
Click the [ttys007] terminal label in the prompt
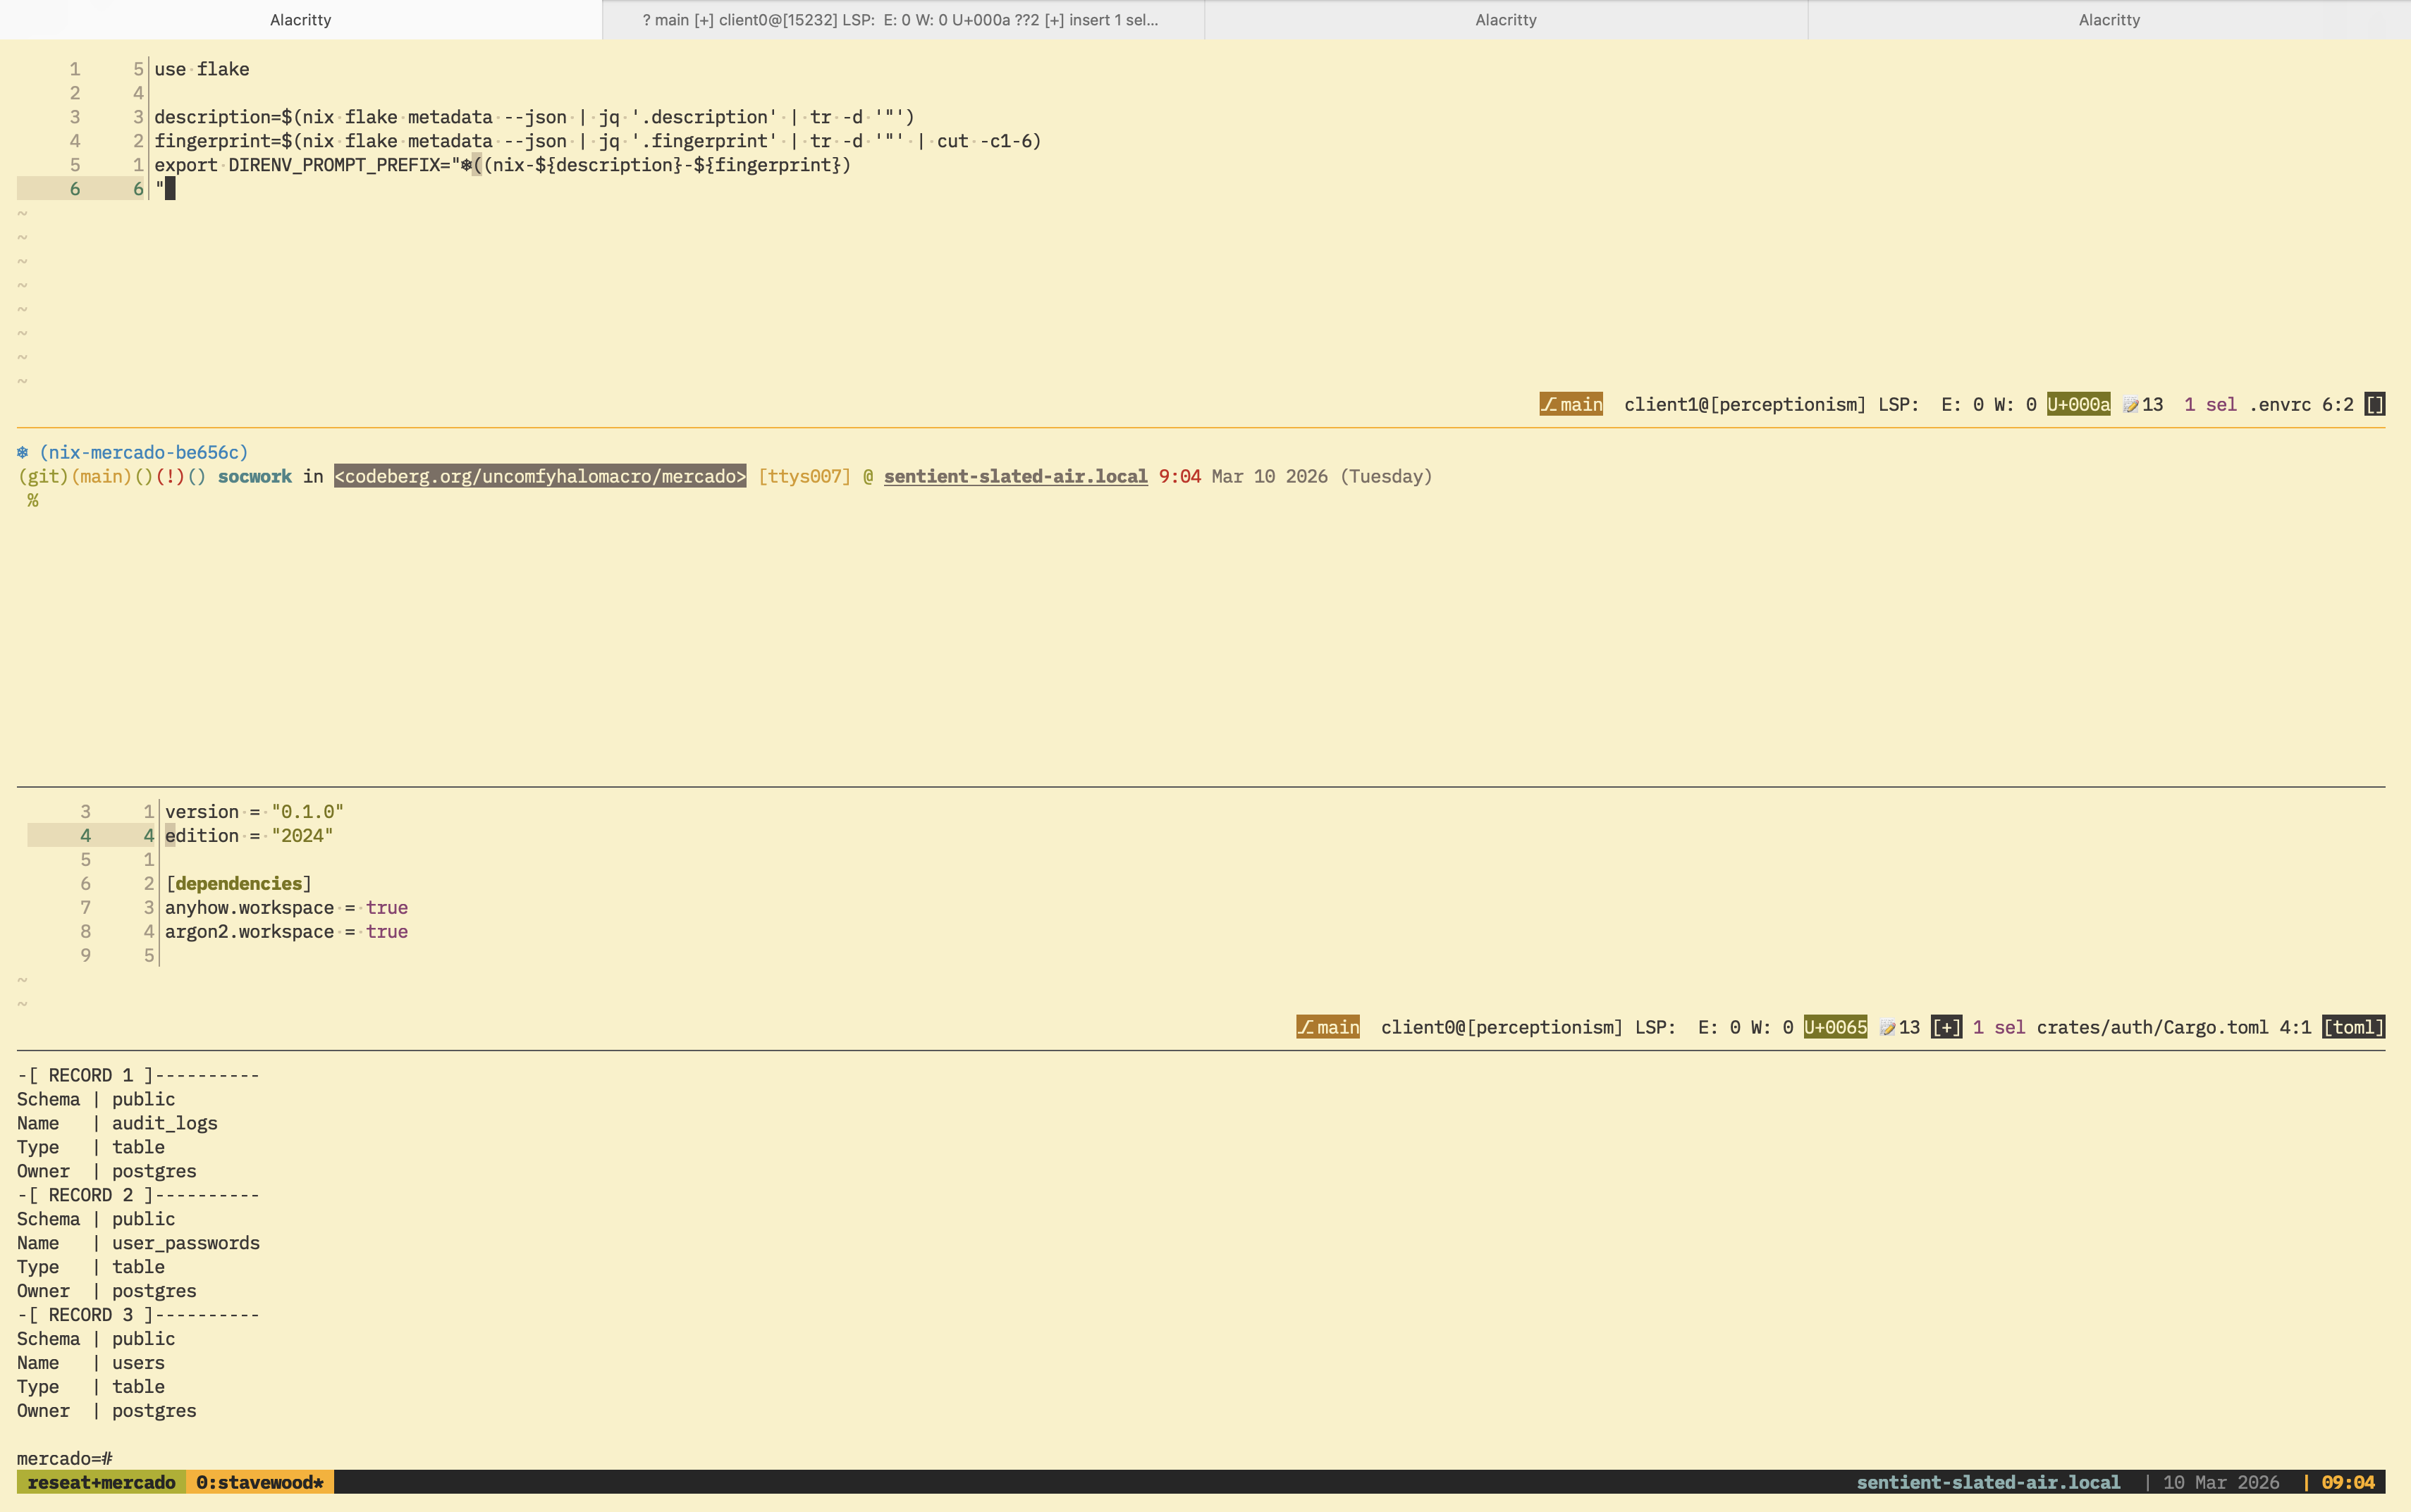[804, 476]
